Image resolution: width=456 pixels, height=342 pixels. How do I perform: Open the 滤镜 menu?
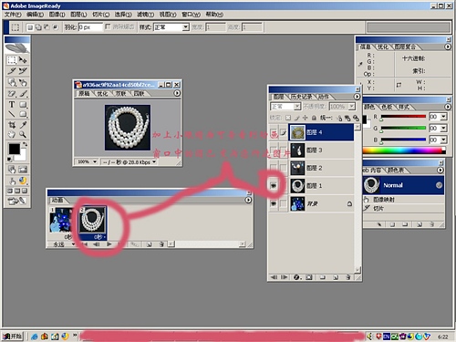[x=145, y=15]
